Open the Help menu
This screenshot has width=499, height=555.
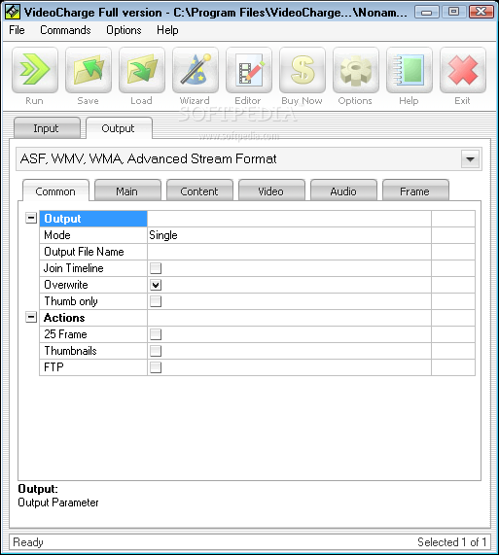pos(167,30)
